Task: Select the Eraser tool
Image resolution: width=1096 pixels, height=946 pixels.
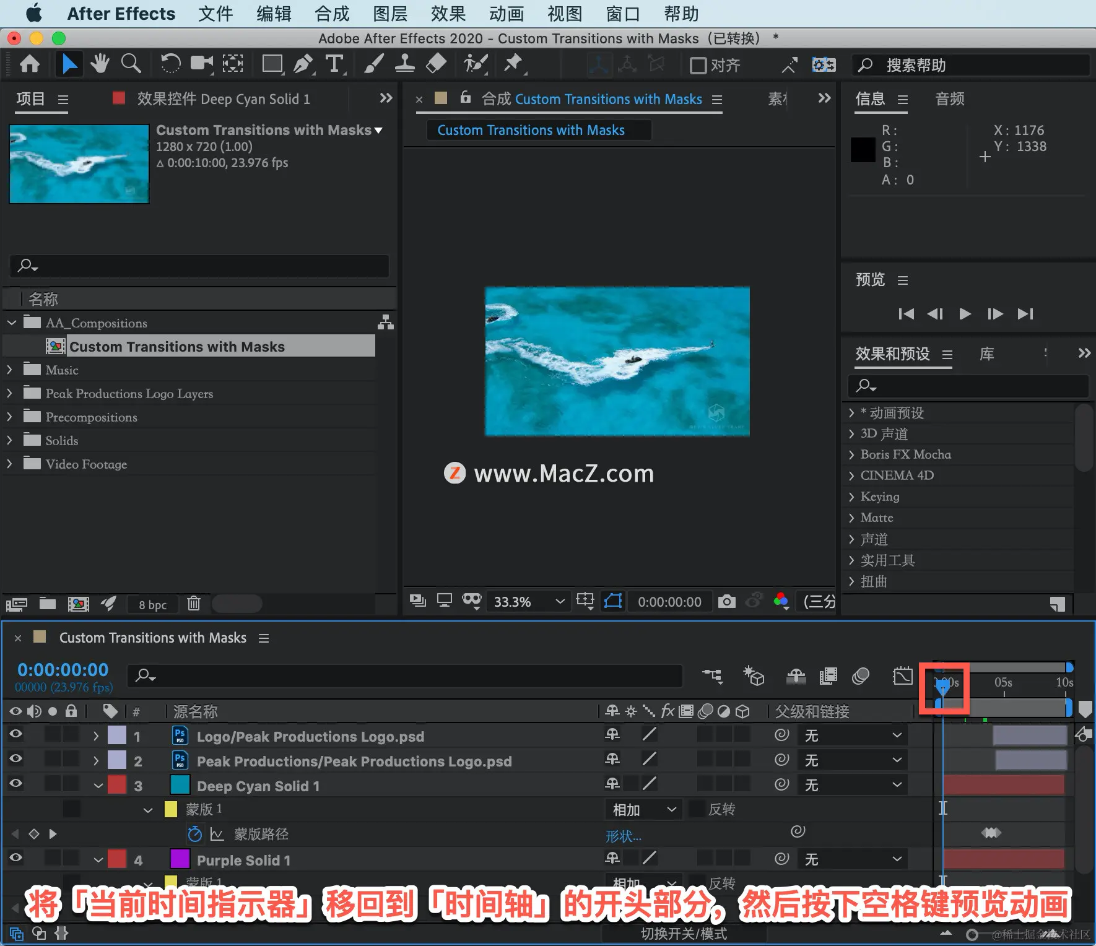Action: click(x=437, y=64)
